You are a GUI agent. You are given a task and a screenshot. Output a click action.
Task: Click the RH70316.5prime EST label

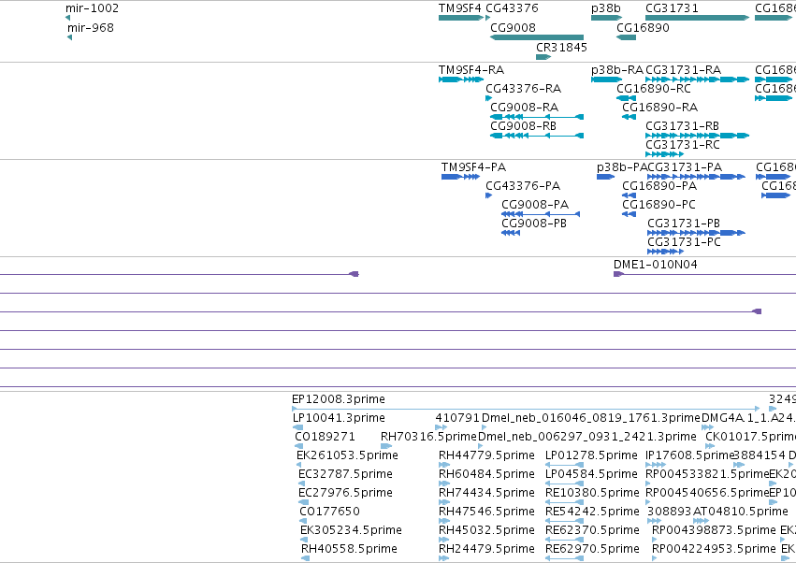(428, 437)
